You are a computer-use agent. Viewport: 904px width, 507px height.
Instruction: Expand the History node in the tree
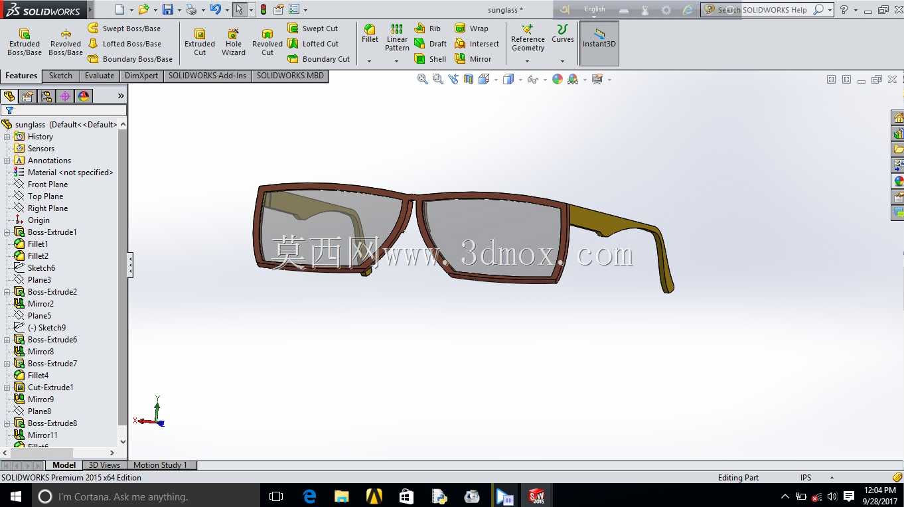pyautogui.click(x=7, y=137)
